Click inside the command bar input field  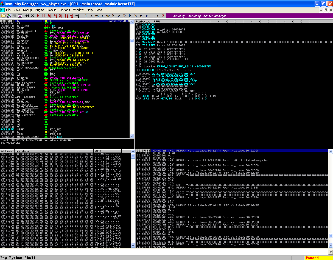164,252
